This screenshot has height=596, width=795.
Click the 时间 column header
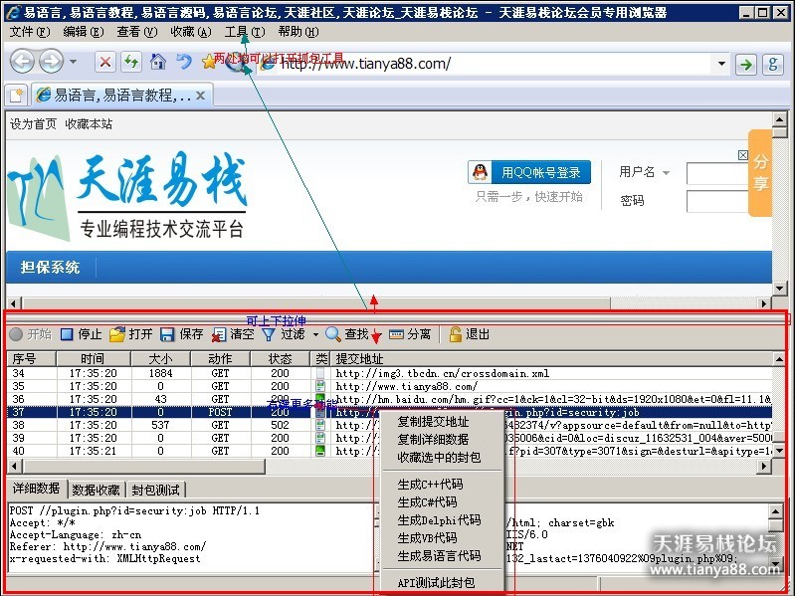[x=94, y=359]
